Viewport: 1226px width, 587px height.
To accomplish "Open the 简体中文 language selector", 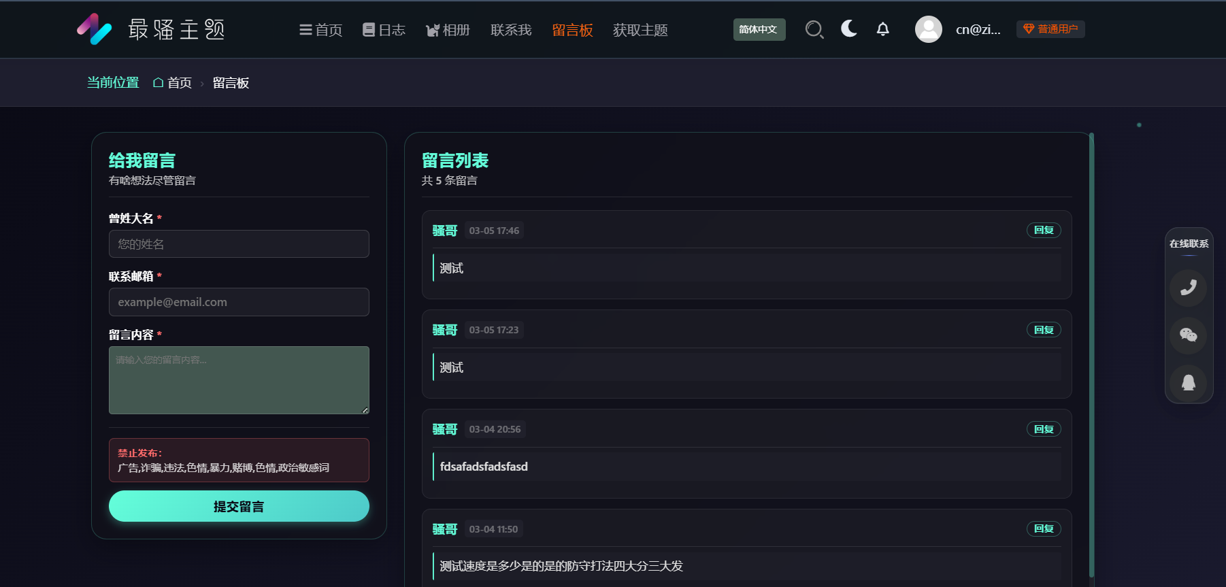I will [x=759, y=29].
